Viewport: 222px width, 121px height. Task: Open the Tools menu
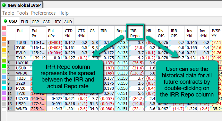tap(22, 13)
